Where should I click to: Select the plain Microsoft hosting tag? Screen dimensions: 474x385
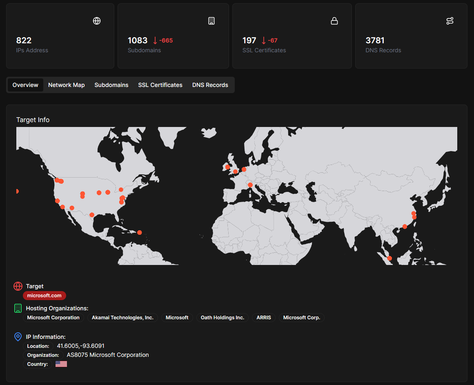tap(177, 318)
